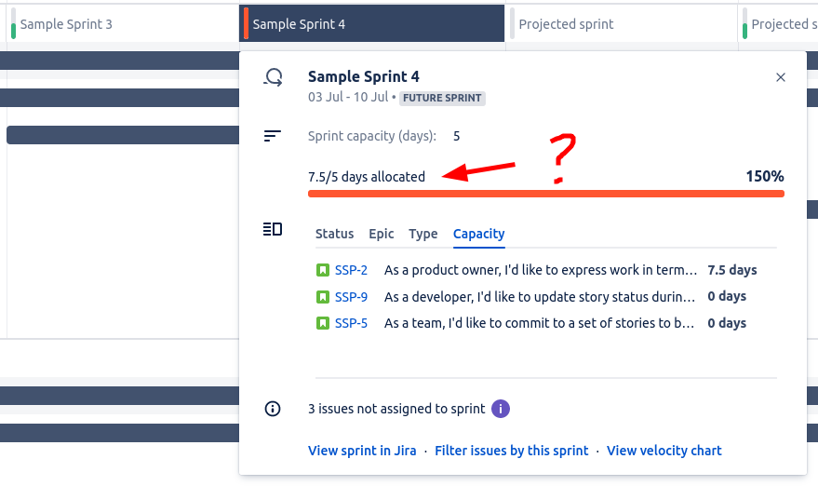818x486 pixels.
Task: Switch to the Status tab
Action: point(334,234)
